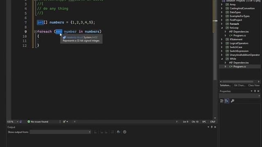This screenshot has width=262, height=147.
Task: Open the code cleanup profile dropdown arrow
Action: coord(67,122)
